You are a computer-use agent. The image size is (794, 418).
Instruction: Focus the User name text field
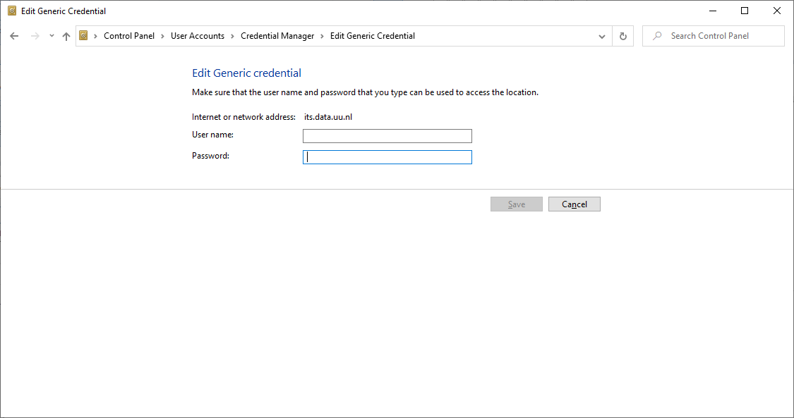click(387, 136)
